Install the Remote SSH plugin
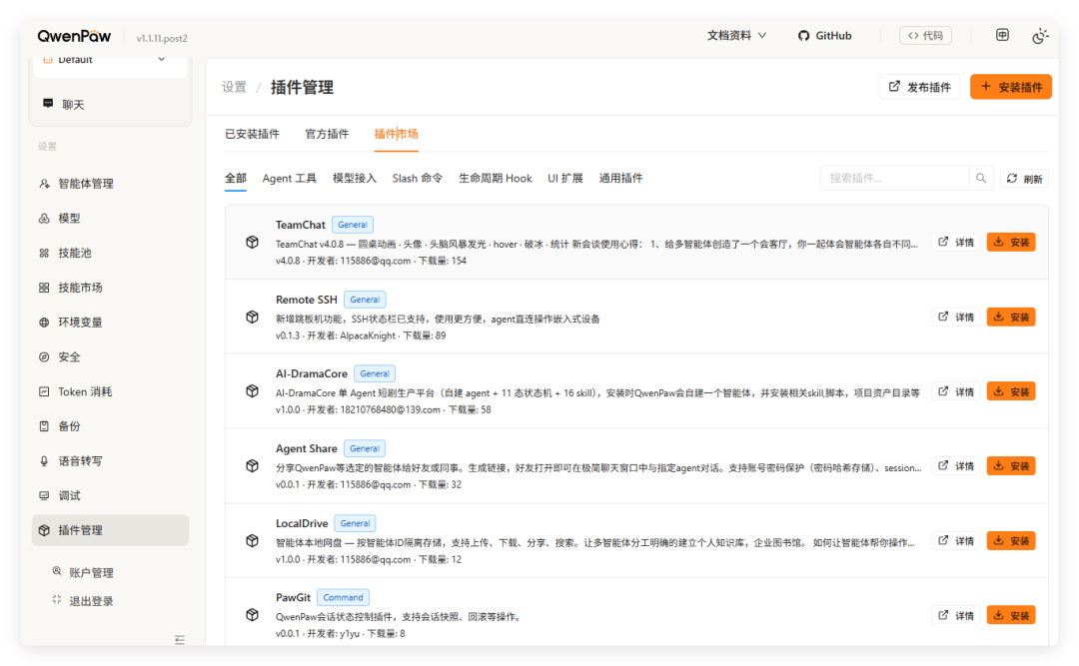Viewport: 1079px width, 666px height. click(1011, 318)
